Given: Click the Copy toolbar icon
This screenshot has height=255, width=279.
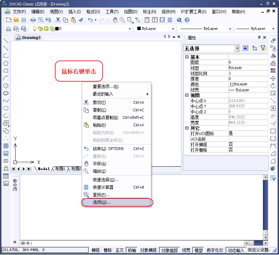Looking at the screenshot, I should pos(65,20).
